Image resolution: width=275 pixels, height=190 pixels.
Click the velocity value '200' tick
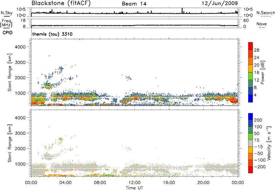(258, 120)
